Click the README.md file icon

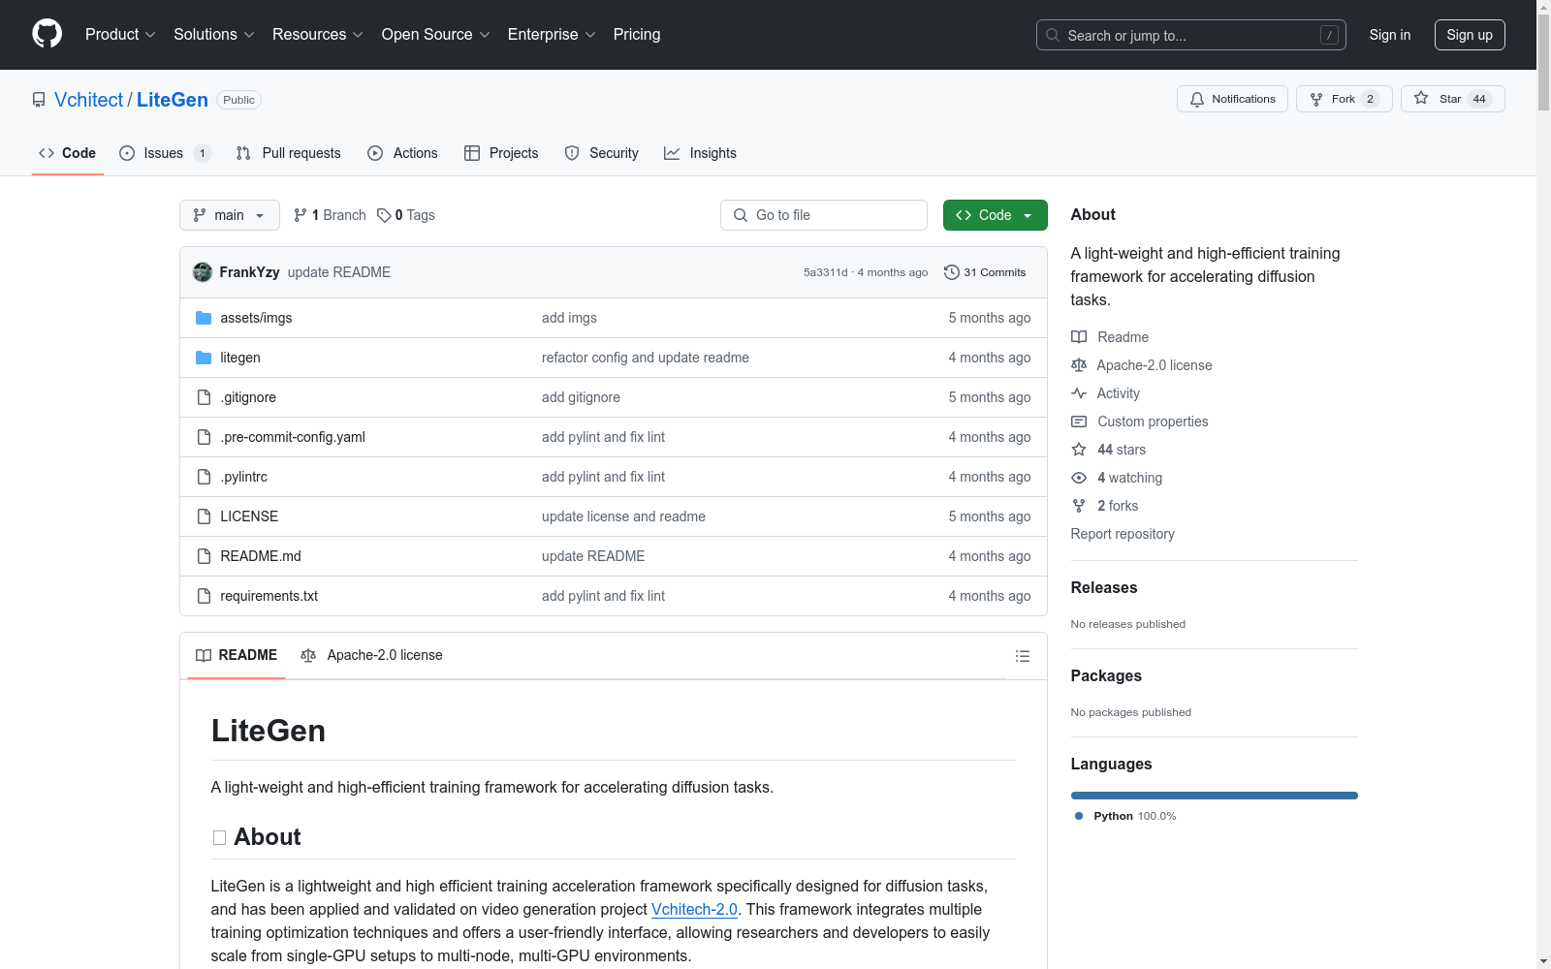tap(204, 556)
